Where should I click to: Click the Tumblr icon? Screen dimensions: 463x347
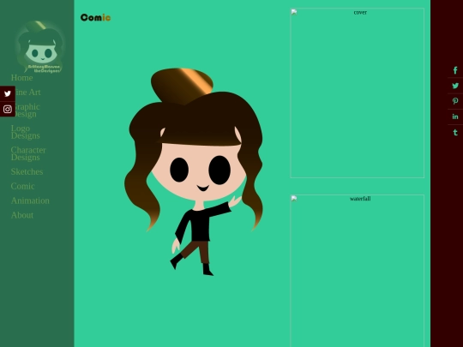455,133
